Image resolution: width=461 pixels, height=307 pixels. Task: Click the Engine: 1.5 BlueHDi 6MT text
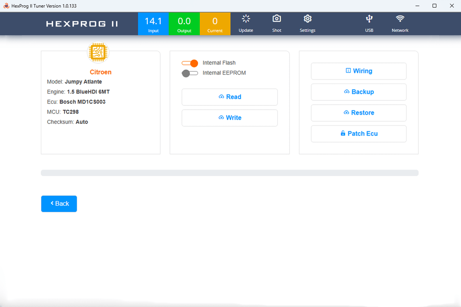pos(78,92)
